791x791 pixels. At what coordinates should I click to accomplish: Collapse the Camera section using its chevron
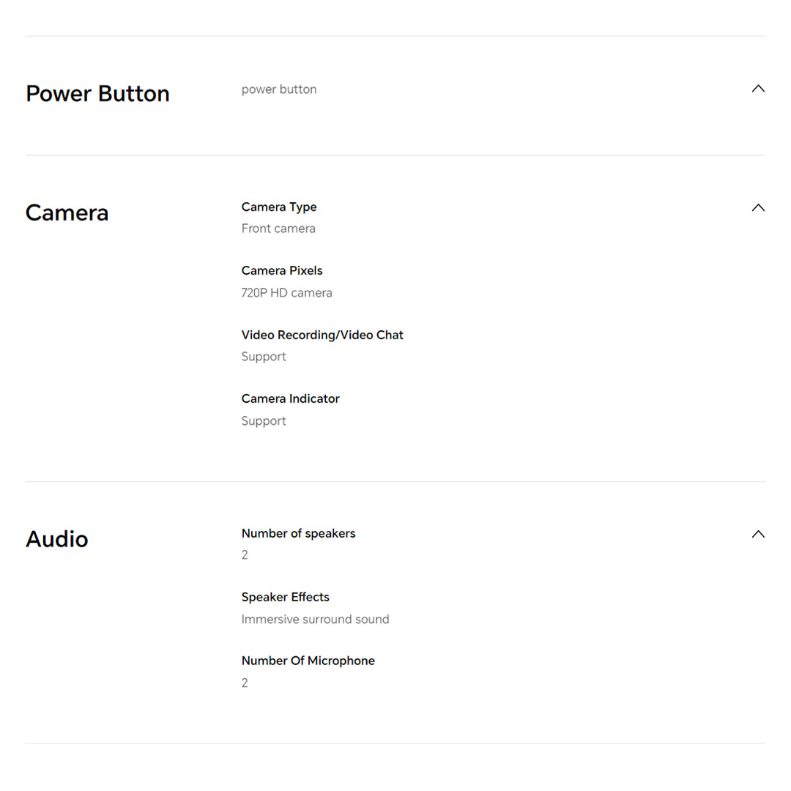click(758, 208)
